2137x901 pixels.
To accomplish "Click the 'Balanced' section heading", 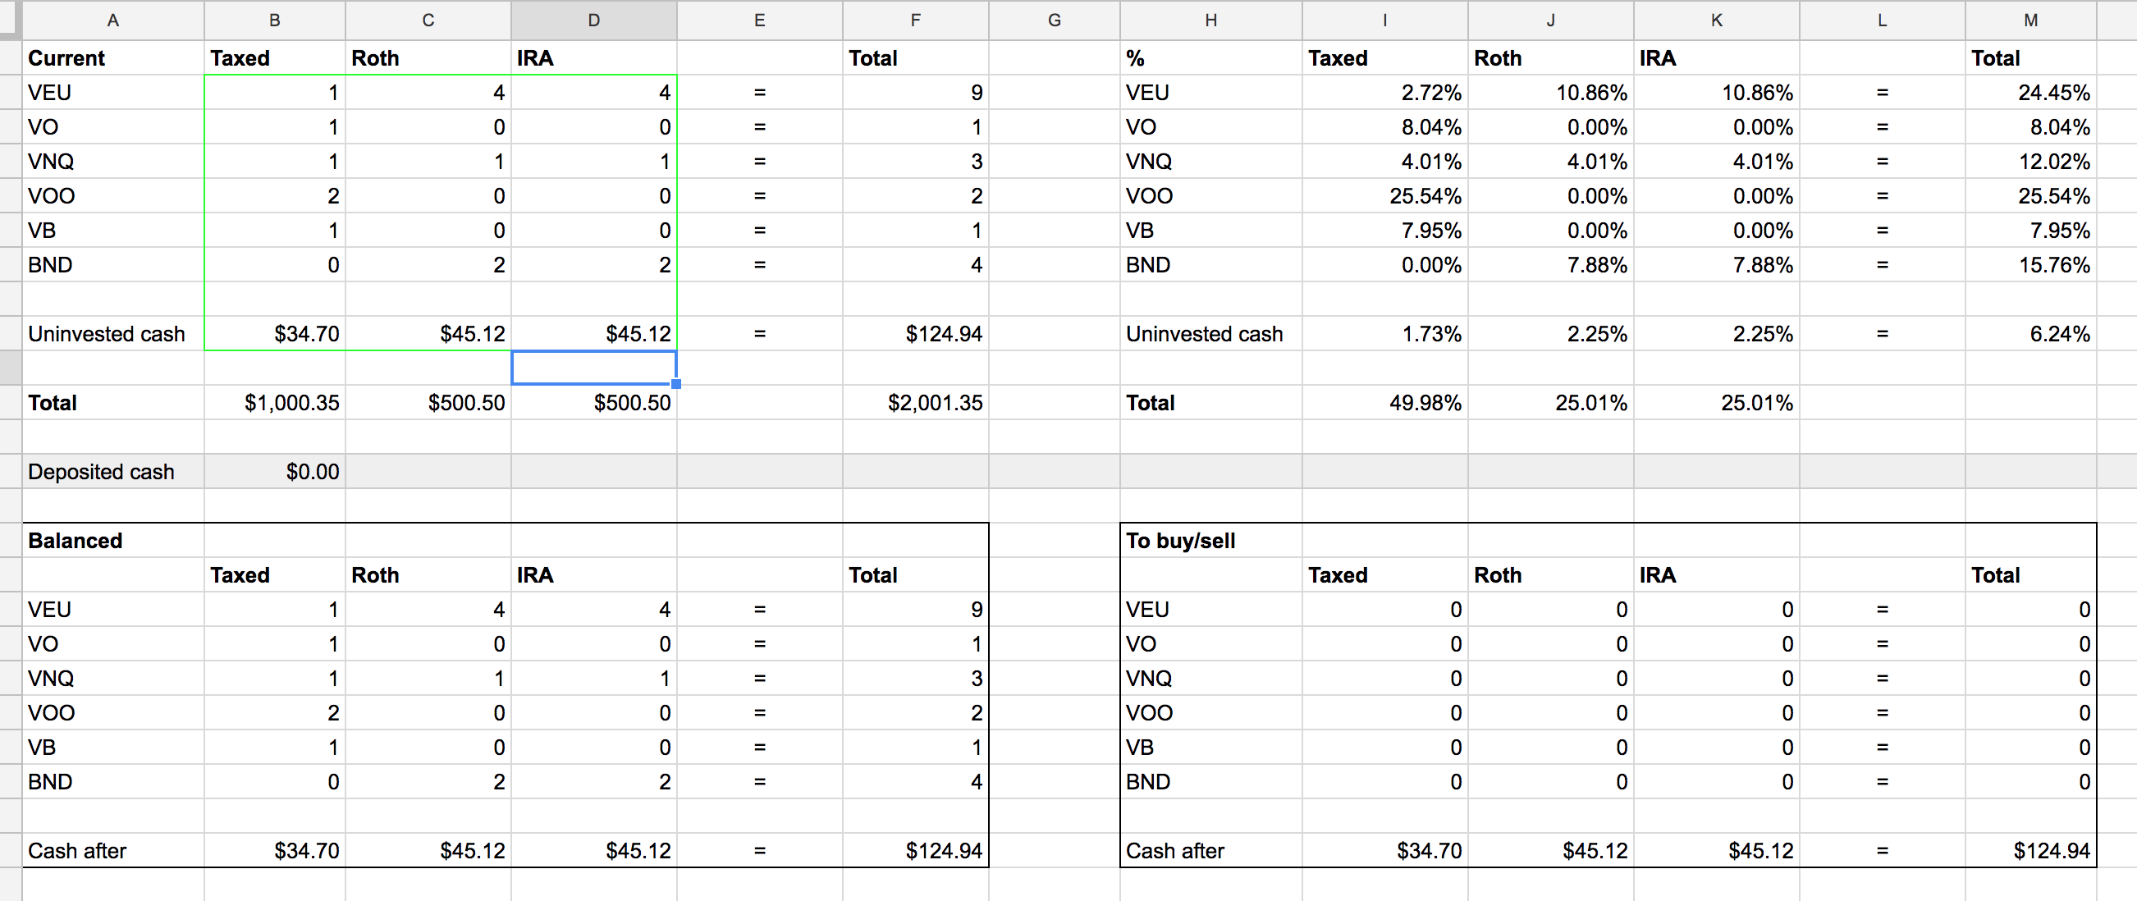I will click(76, 540).
